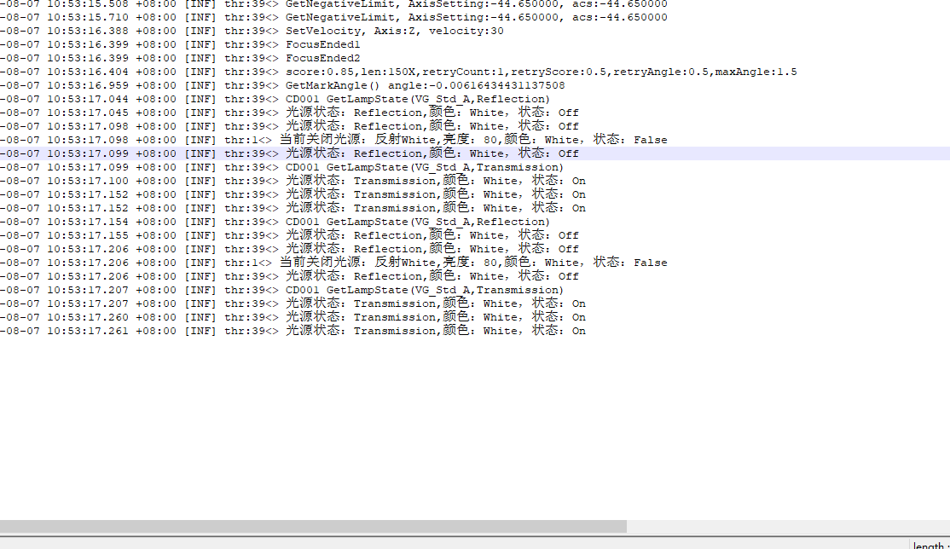Click the last log line at 10:53:17.261
Image resolution: width=950 pixels, height=549 pixels.
click(435, 331)
